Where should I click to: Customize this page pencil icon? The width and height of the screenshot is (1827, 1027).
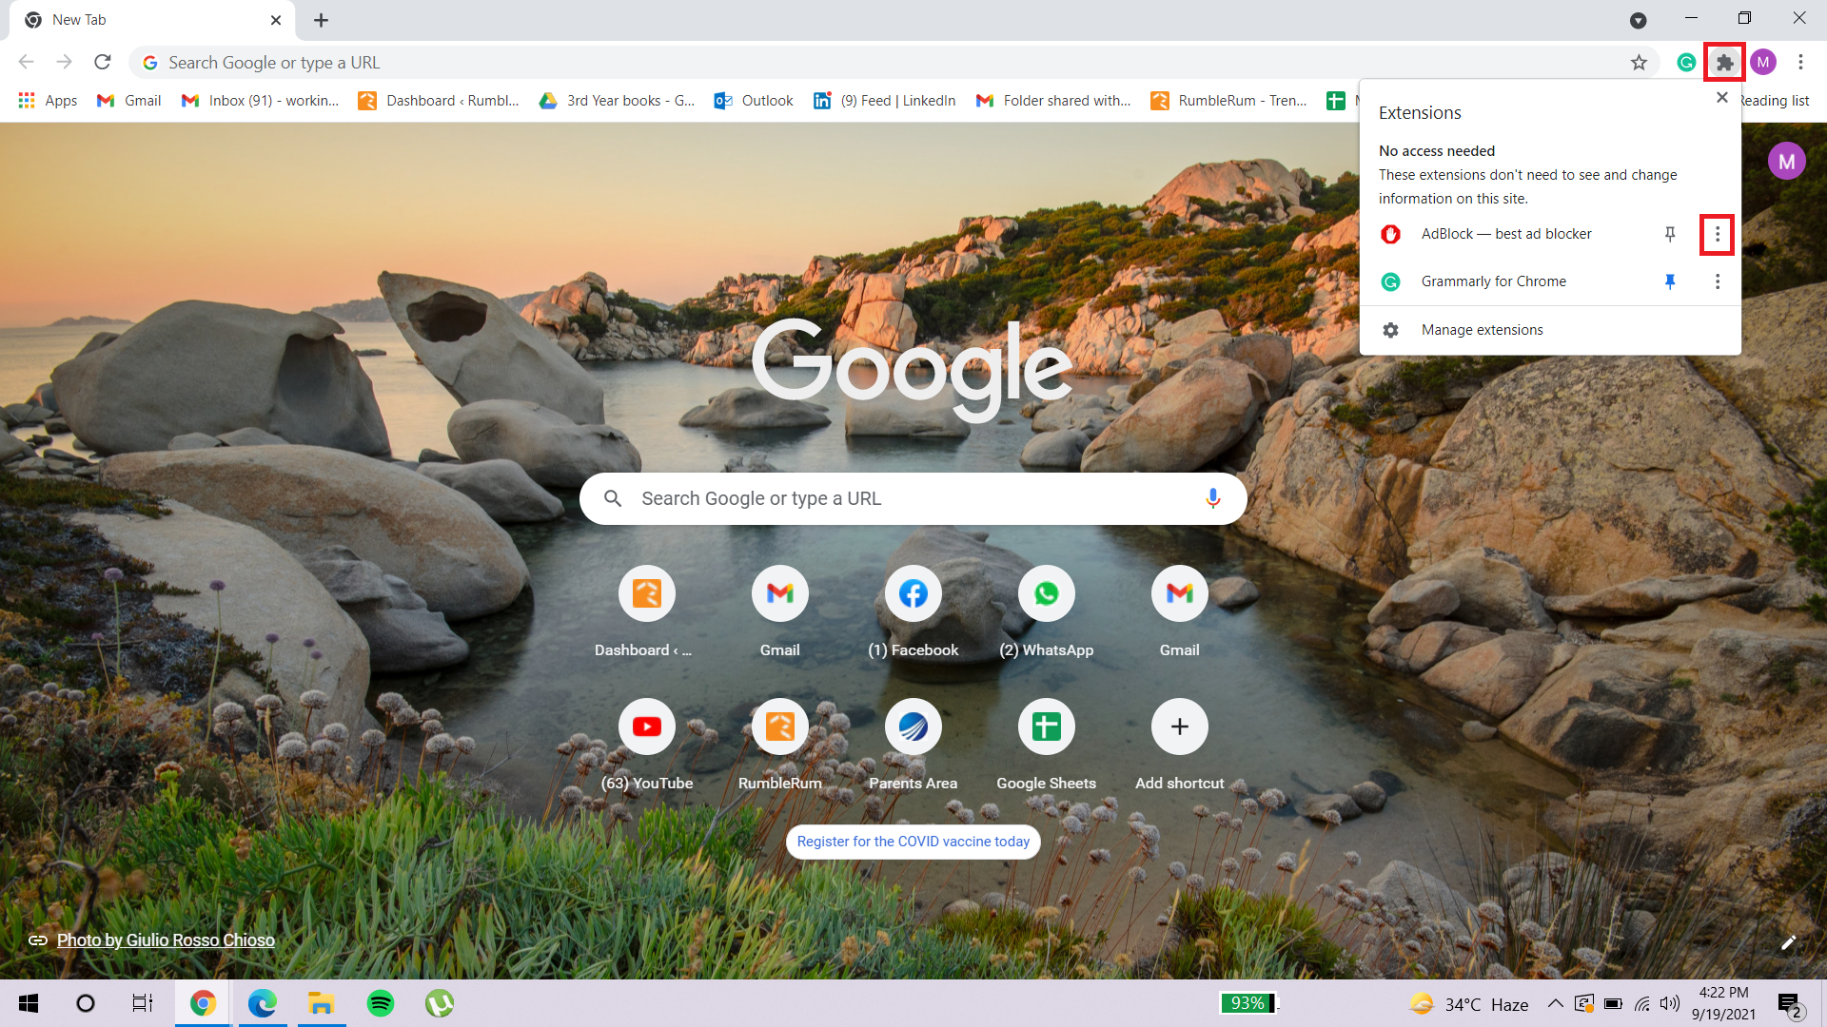(1789, 942)
